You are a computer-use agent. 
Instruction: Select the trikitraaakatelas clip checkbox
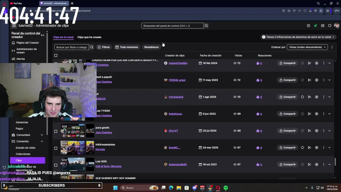tap(56, 148)
